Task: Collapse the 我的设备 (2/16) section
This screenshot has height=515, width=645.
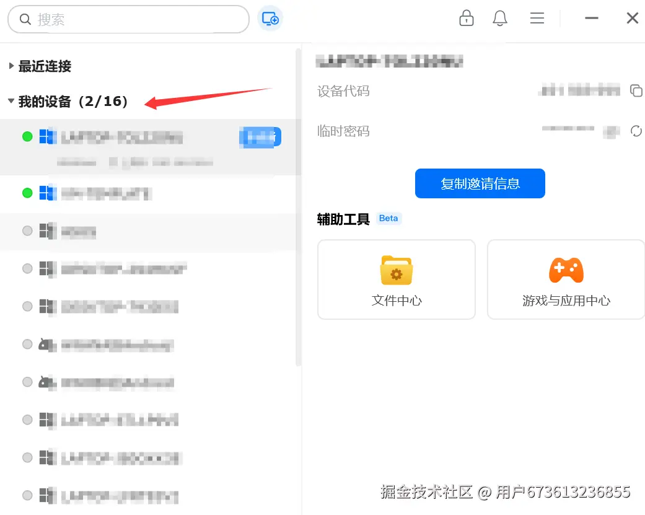Action: tap(68, 101)
